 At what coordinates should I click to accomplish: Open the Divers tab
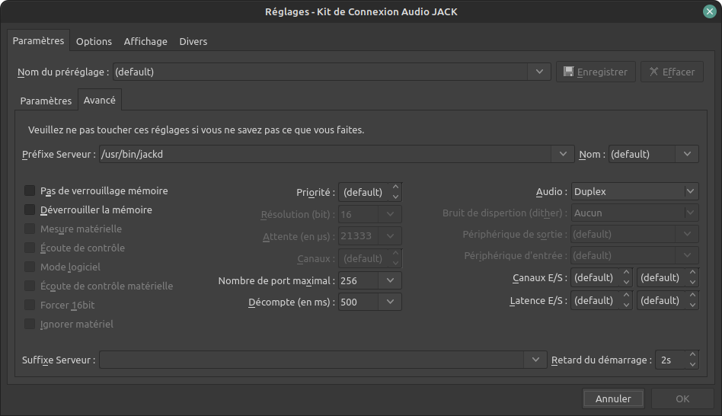click(193, 41)
